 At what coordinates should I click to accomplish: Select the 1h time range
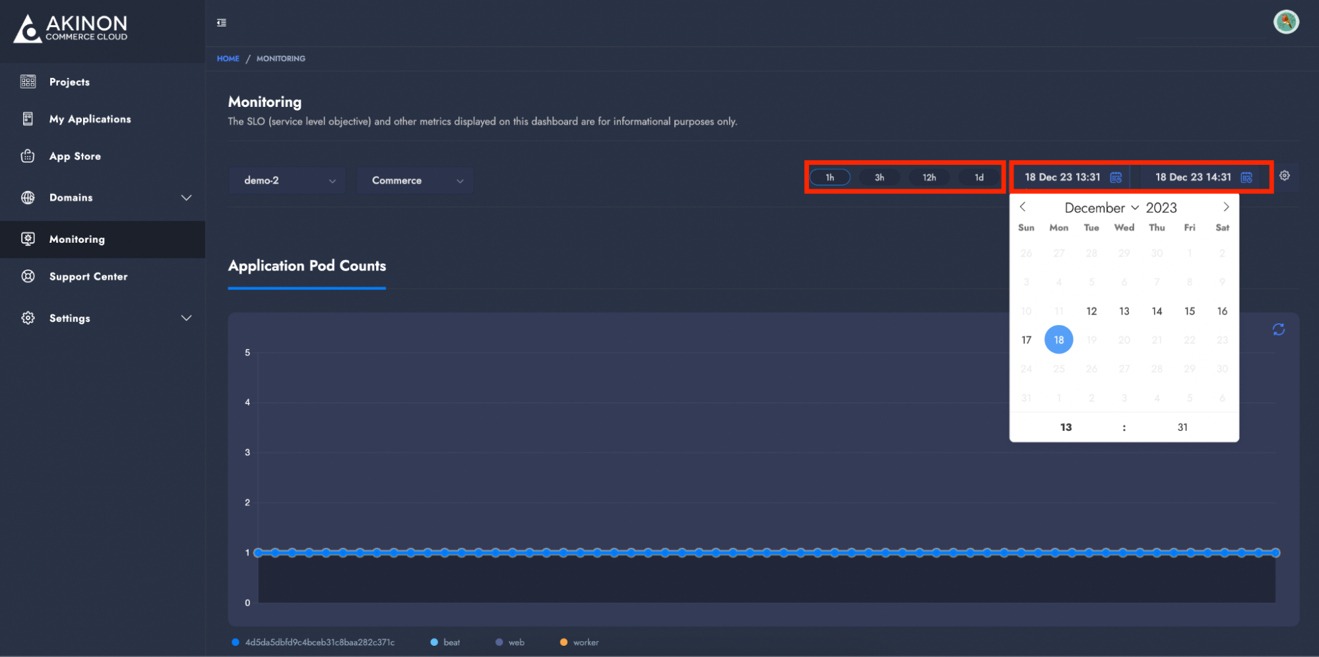[x=829, y=177]
